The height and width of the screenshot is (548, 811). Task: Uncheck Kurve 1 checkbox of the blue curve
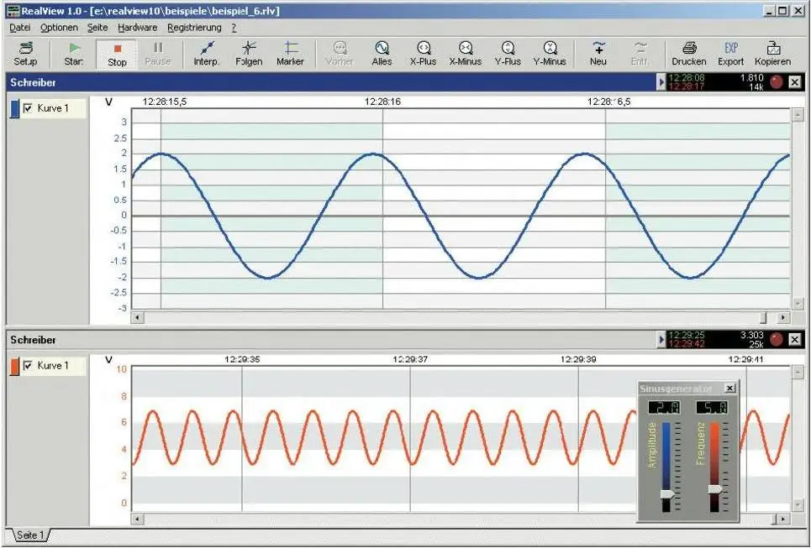click(x=28, y=108)
